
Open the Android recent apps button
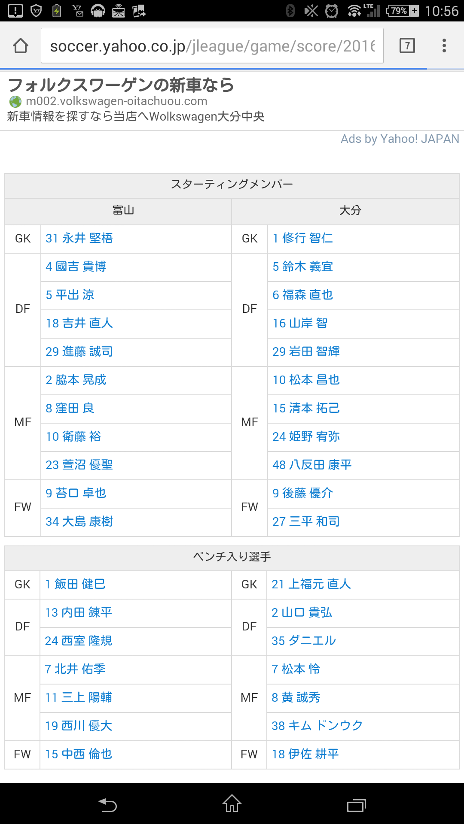click(x=356, y=805)
